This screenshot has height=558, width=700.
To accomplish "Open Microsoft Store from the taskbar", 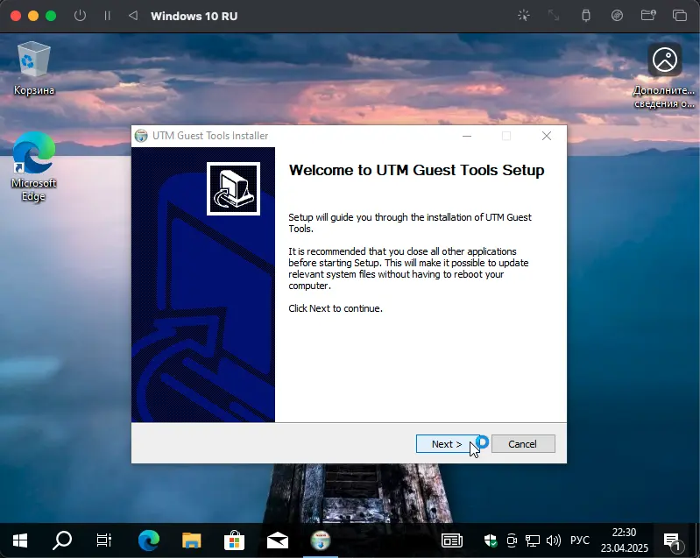I will pos(235,540).
